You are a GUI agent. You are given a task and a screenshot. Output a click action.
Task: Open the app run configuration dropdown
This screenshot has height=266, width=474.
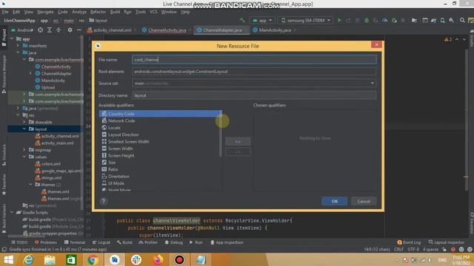[262, 20]
